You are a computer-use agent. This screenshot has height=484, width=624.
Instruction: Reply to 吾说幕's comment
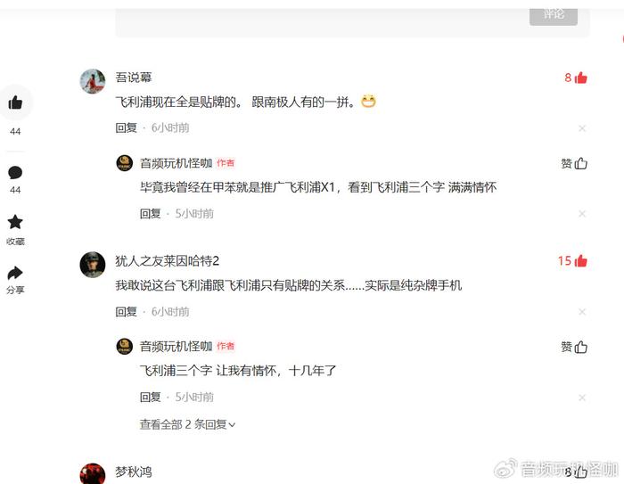tap(127, 127)
